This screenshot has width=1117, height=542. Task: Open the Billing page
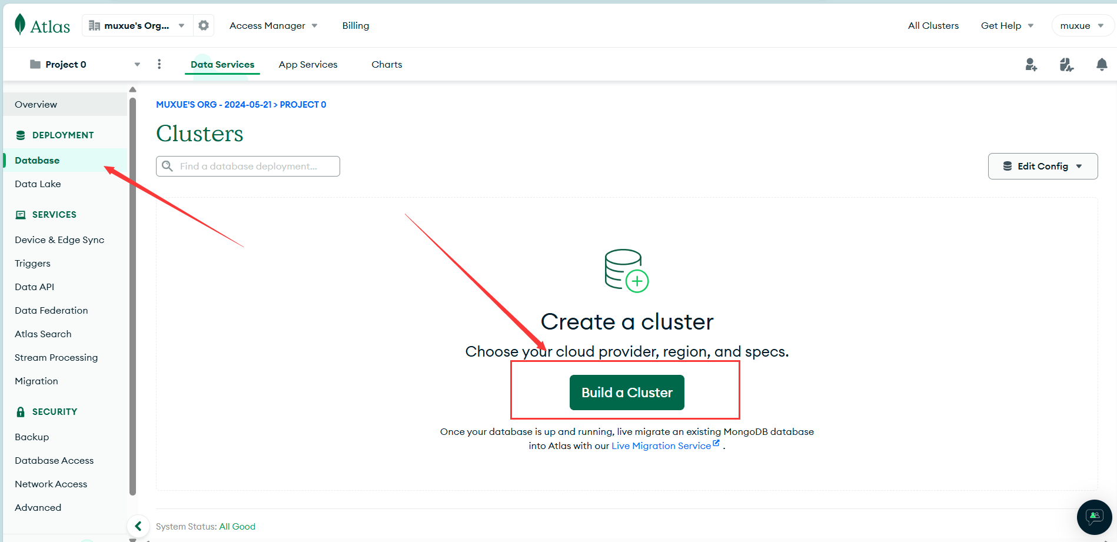(x=355, y=25)
